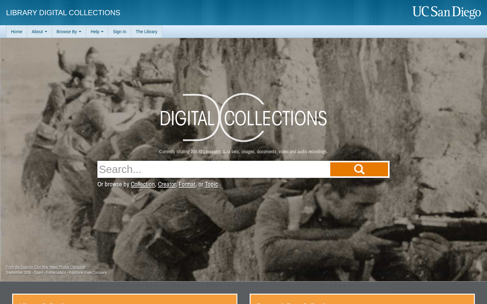Browse by Format link
487x304 pixels.
click(x=187, y=184)
